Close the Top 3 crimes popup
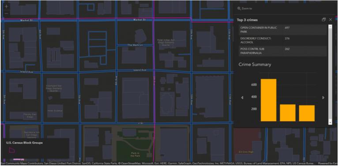The height and width of the screenshot is (166, 339). point(330,20)
